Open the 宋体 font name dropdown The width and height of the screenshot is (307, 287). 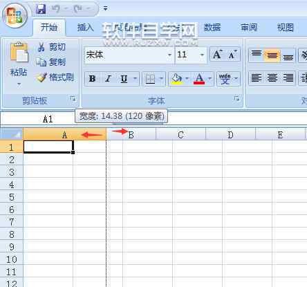pos(169,55)
